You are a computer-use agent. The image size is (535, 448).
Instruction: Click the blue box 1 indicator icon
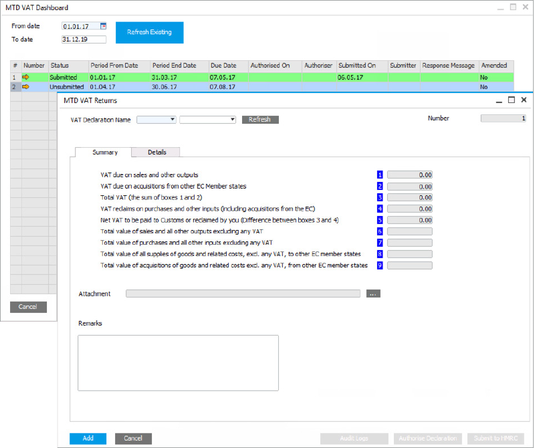click(x=380, y=175)
